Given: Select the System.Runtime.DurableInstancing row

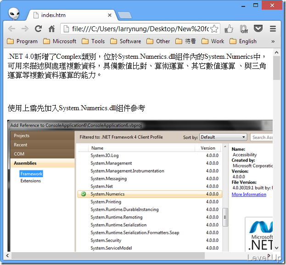Looking at the screenshot, I should [150, 209].
